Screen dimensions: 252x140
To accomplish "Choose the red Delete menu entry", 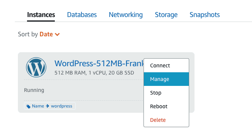I will [x=166, y=120].
